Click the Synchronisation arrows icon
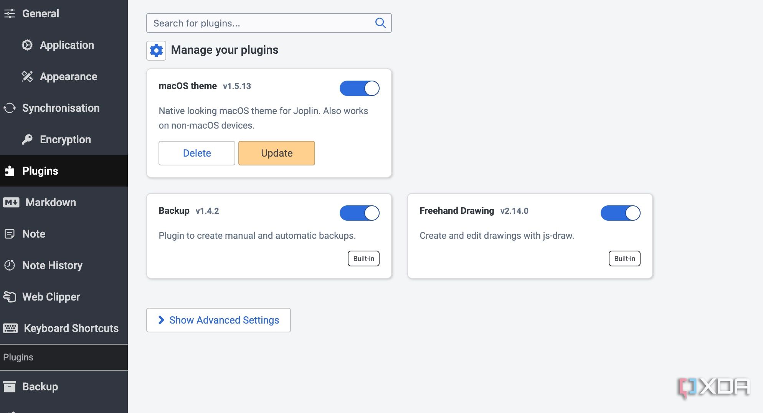 pyautogui.click(x=10, y=108)
